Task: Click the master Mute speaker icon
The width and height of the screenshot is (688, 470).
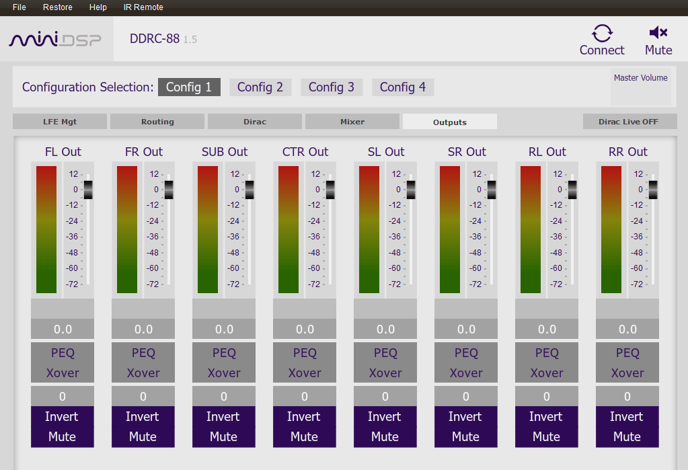Action: pos(658,32)
